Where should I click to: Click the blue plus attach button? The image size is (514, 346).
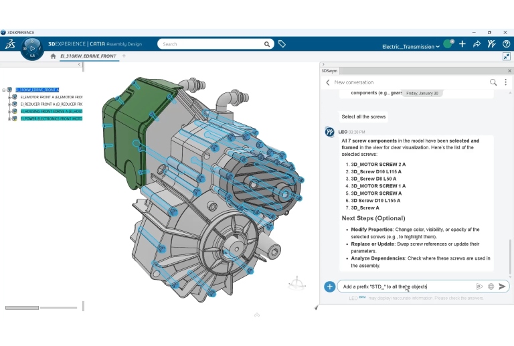click(329, 286)
